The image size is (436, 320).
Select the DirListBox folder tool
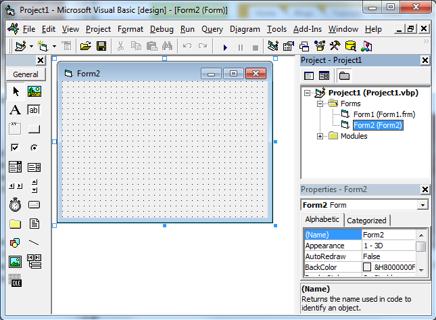pyautogui.click(x=15, y=224)
